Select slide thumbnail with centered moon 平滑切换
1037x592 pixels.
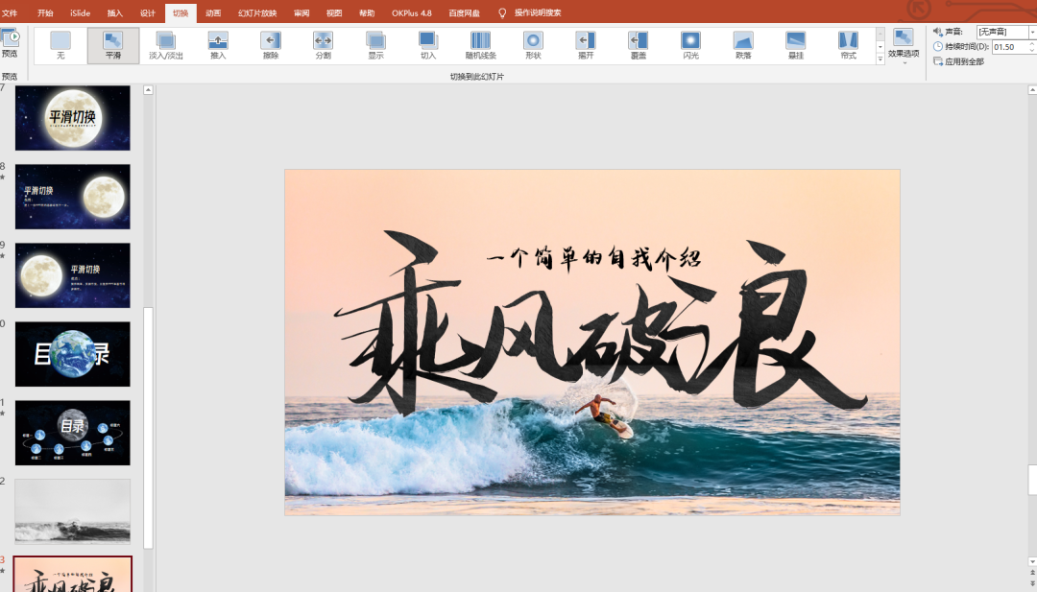tap(73, 118)
